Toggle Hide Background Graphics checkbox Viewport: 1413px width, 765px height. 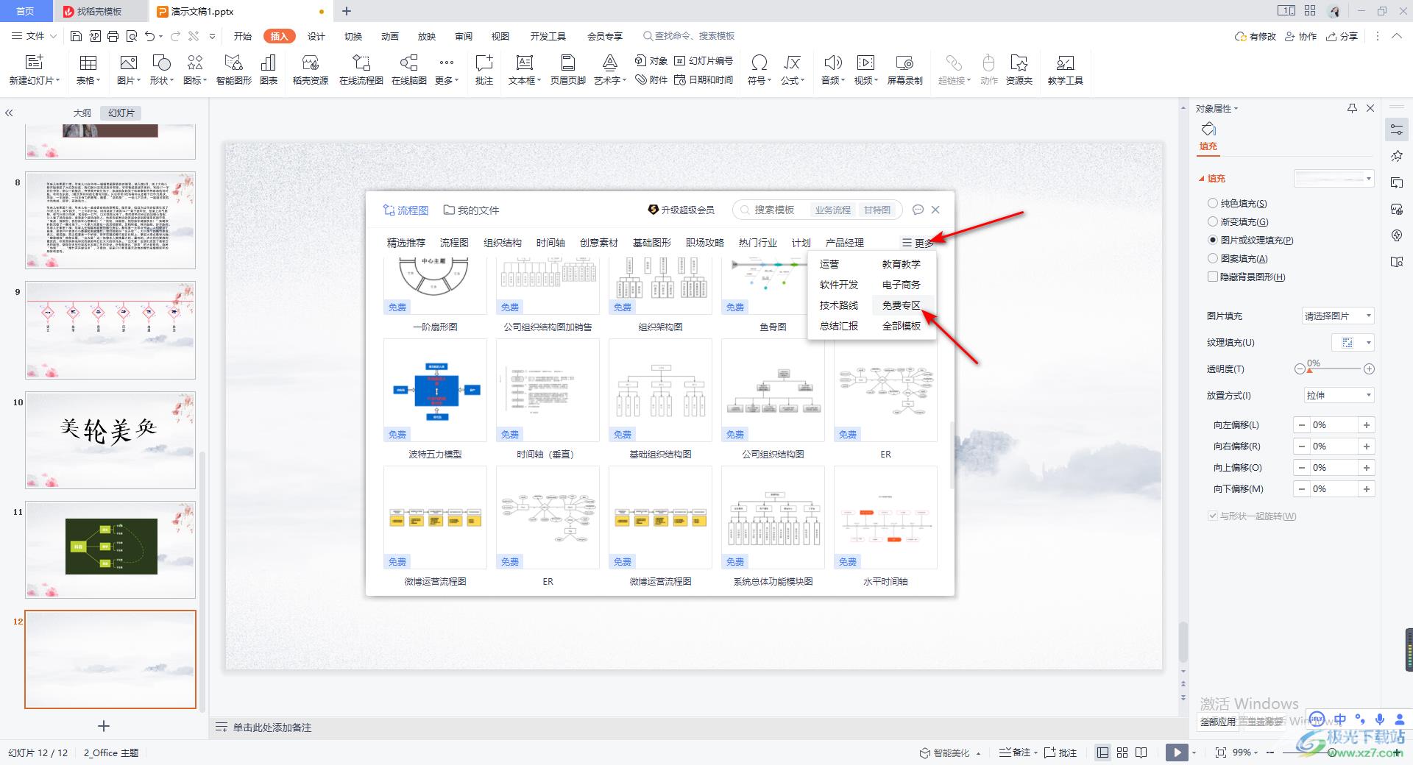tap(1213, 277)
